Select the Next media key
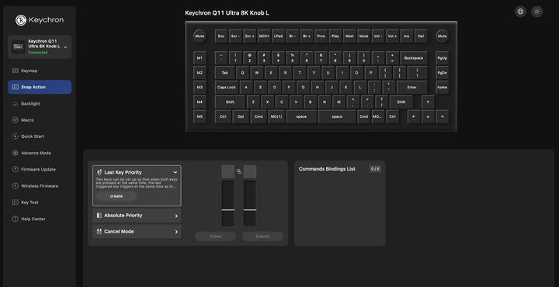The height and width of the screenshot is (287, 559). coord(349,36)
